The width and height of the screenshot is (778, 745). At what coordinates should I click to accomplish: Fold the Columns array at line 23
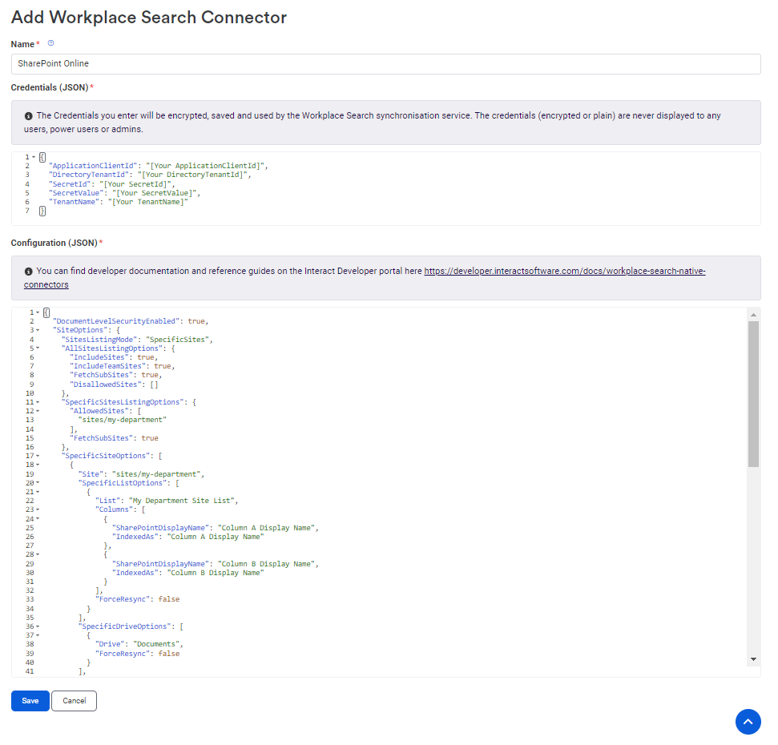(x=38, y=510)
